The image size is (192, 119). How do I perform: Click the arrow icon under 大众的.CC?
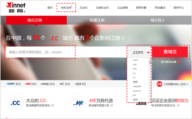52,105
